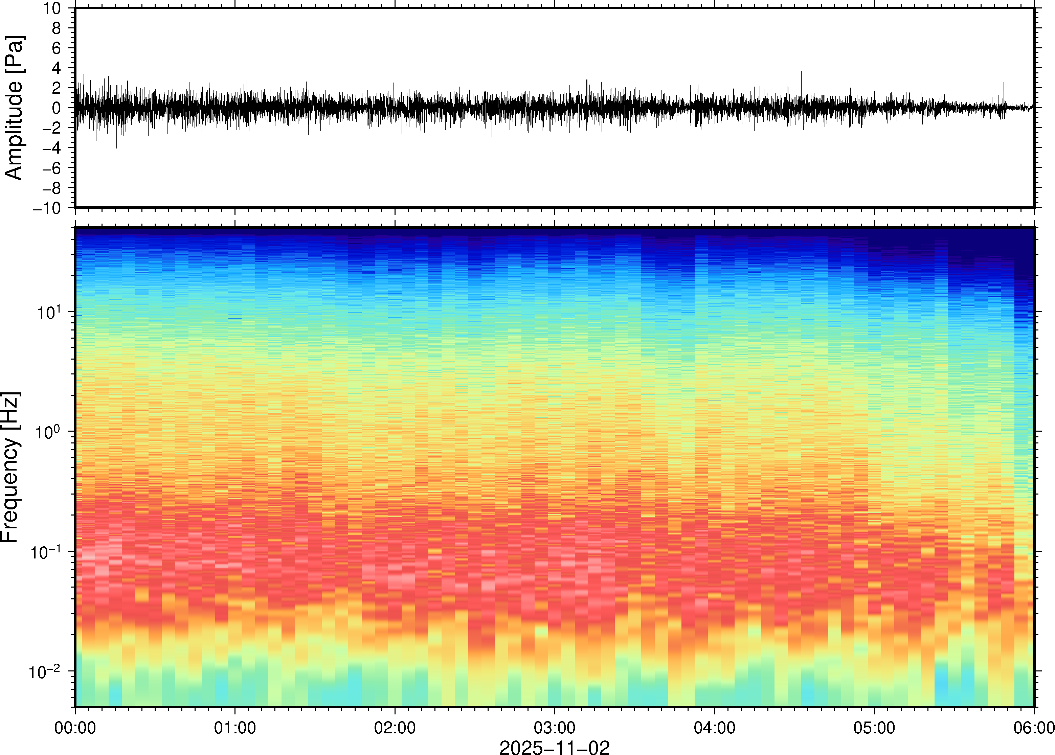Click the −6 amplitude tick label
Screen dimensions: 1055x755
click(x=51, y=168)
